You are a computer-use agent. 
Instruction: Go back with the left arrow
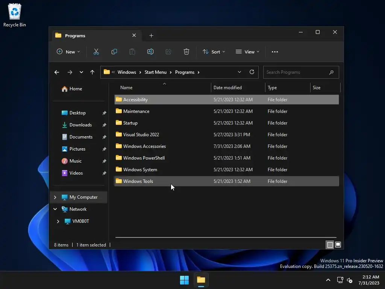click(57, 72)
